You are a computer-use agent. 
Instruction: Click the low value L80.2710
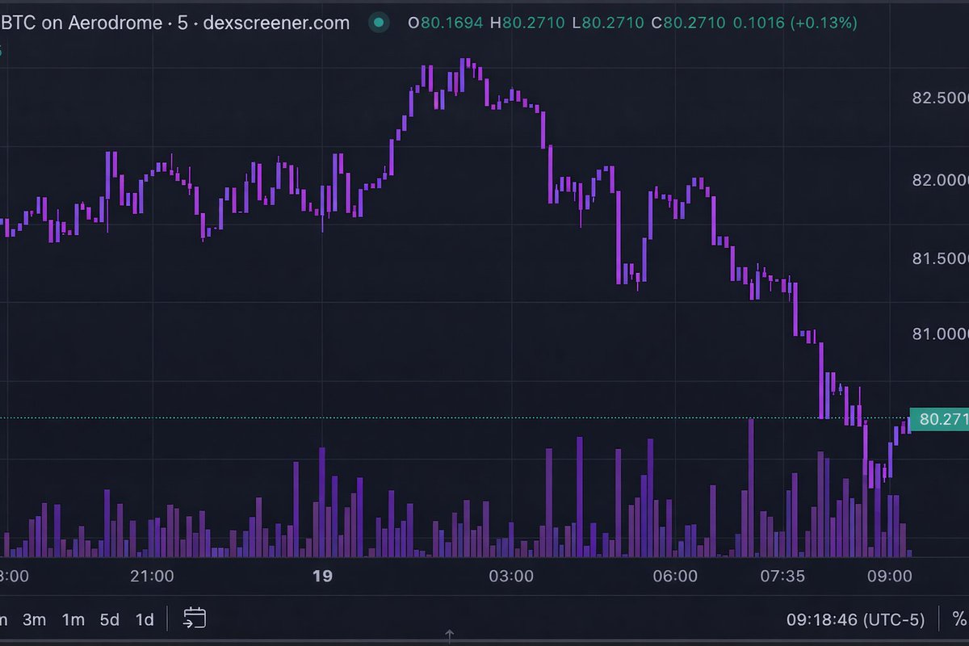tap(608, 23)
